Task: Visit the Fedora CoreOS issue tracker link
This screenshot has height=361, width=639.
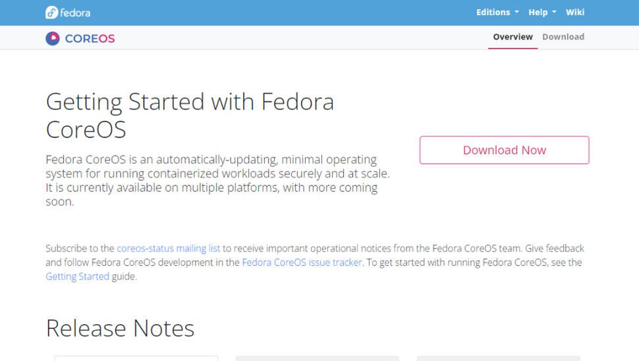Action: [302, 262]
